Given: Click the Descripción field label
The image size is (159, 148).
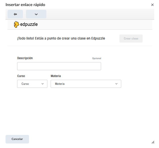Looking at the screenshot, I should 25,58.
